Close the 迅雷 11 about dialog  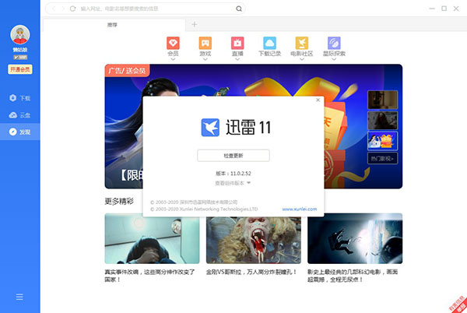click(x=318, y=100)
